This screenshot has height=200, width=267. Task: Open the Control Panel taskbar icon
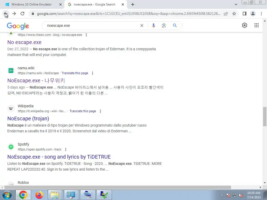tap(71, 195)
